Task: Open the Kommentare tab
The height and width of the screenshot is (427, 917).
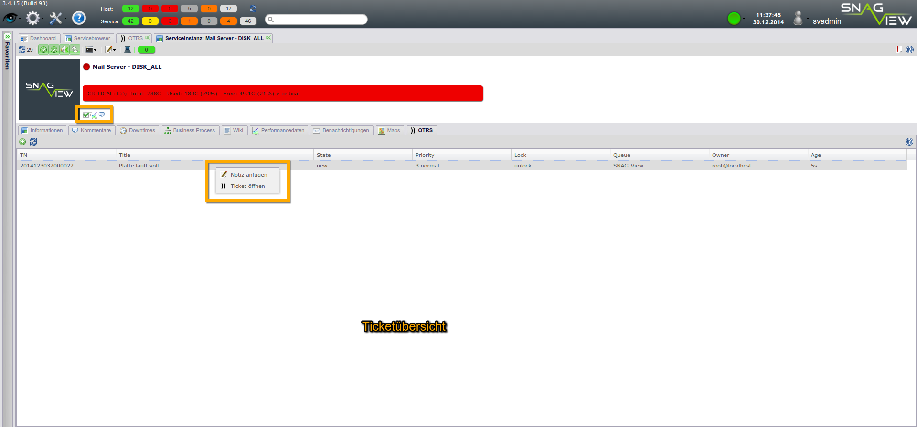Action: [91, 130]
